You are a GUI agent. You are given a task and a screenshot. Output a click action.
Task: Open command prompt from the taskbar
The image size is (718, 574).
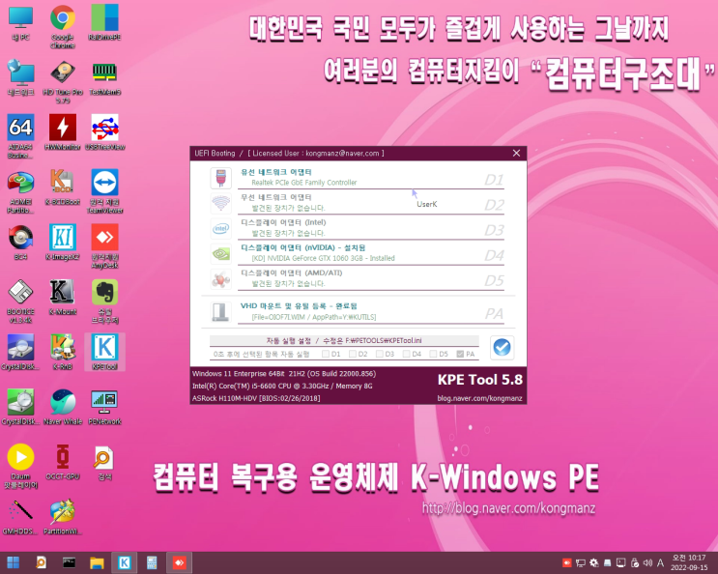point(70,562)
